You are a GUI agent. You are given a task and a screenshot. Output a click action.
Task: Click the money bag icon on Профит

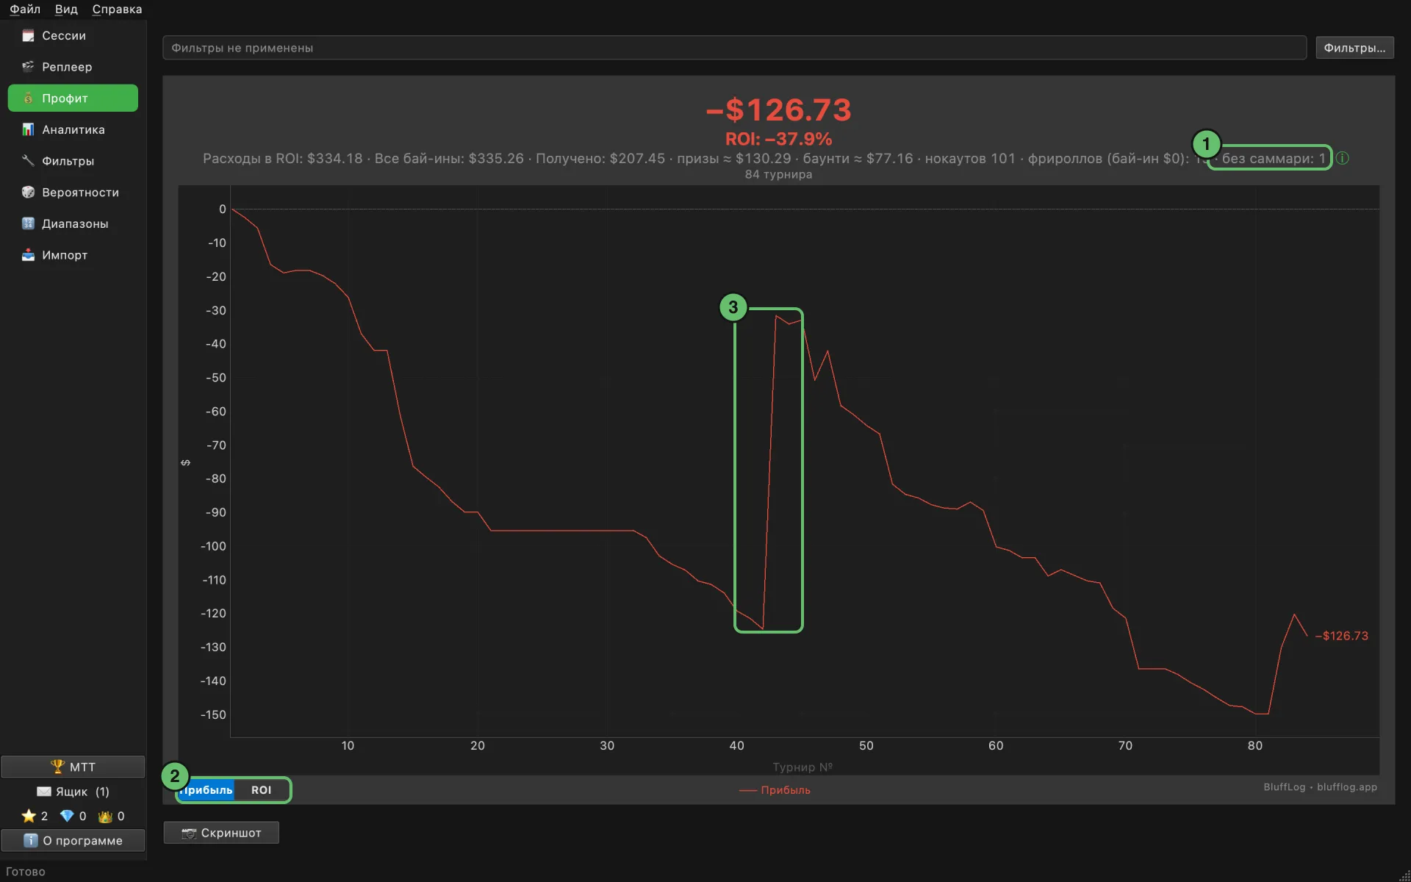(x=28, y=98)
